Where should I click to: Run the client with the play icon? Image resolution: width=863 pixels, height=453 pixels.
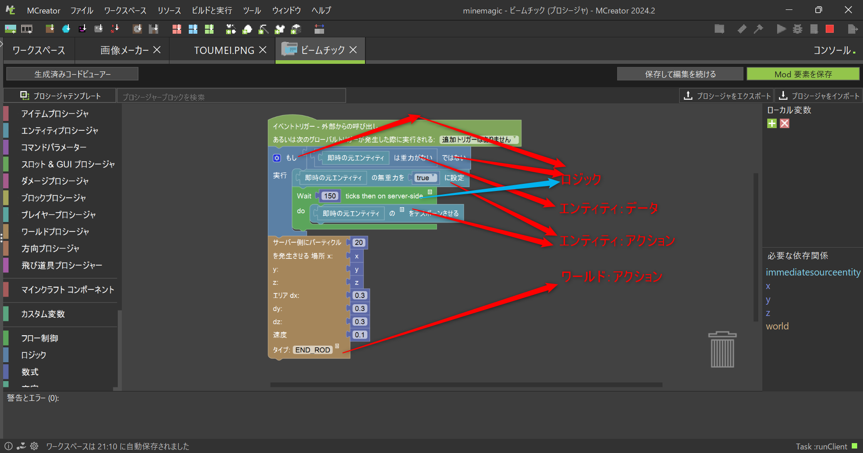pyautogui.click(x=781, y=29)
